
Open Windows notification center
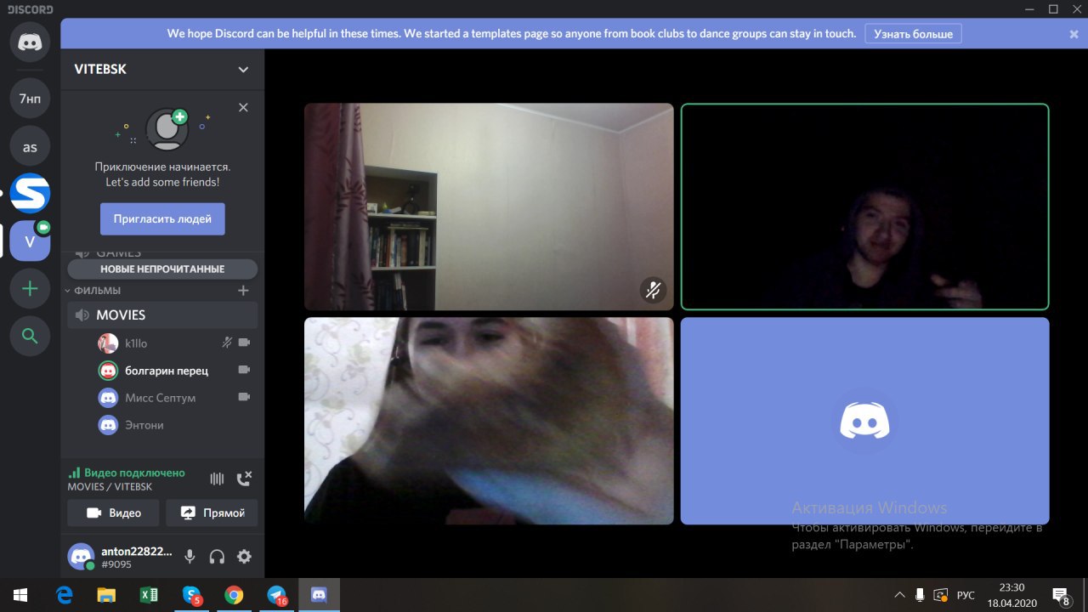[x=1062, y=595]
